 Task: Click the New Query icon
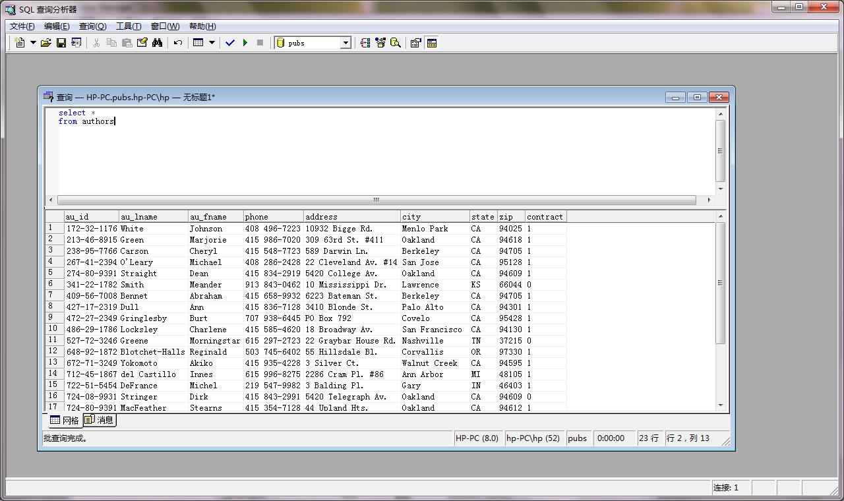(20, 43)
